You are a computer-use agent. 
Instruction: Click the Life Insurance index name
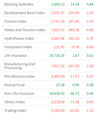(x=16, y=55)
